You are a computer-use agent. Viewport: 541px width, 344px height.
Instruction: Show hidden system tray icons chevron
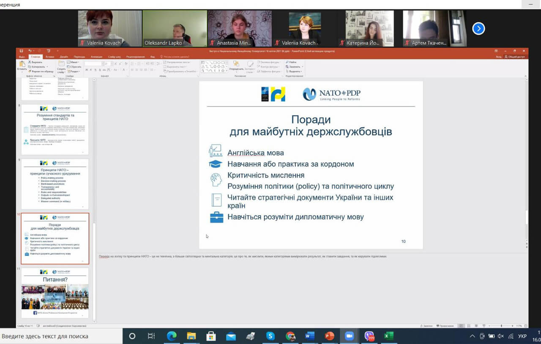[472, 336]
